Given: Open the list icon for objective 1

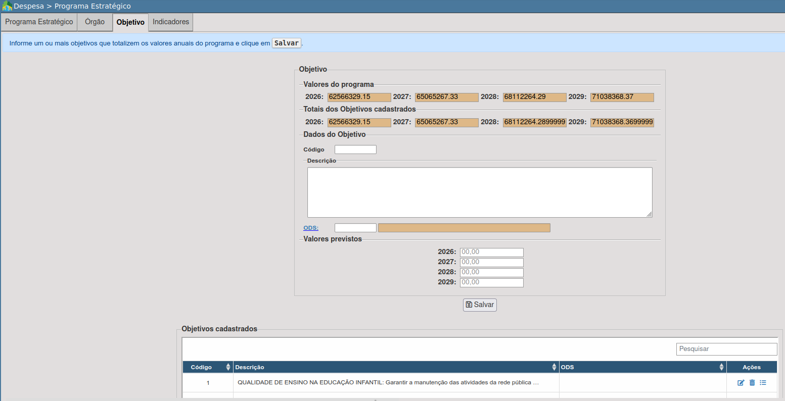Looking at the screenshot, I should point(763,383).
